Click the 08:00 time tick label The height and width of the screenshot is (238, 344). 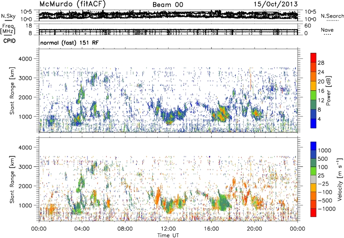point(125,229)
